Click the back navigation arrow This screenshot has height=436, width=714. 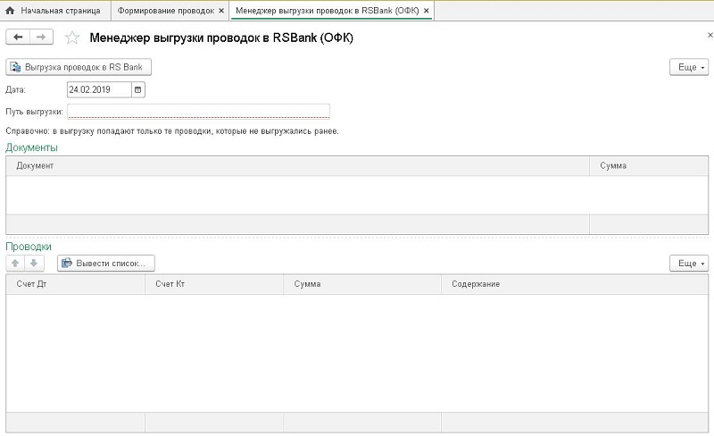pyautogui.click(x=18, y=37)
